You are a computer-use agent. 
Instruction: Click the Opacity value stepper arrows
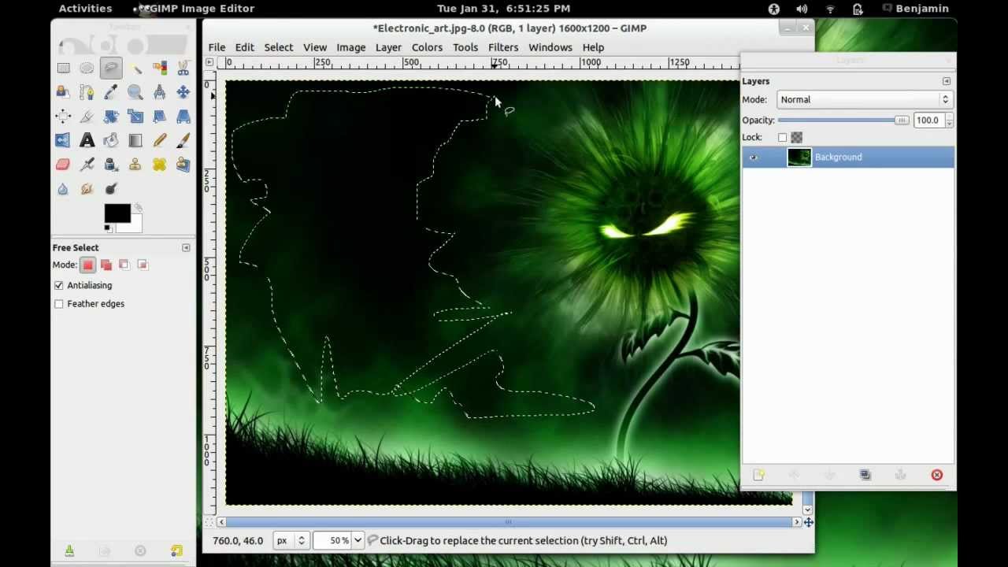(x=949, y=120)
